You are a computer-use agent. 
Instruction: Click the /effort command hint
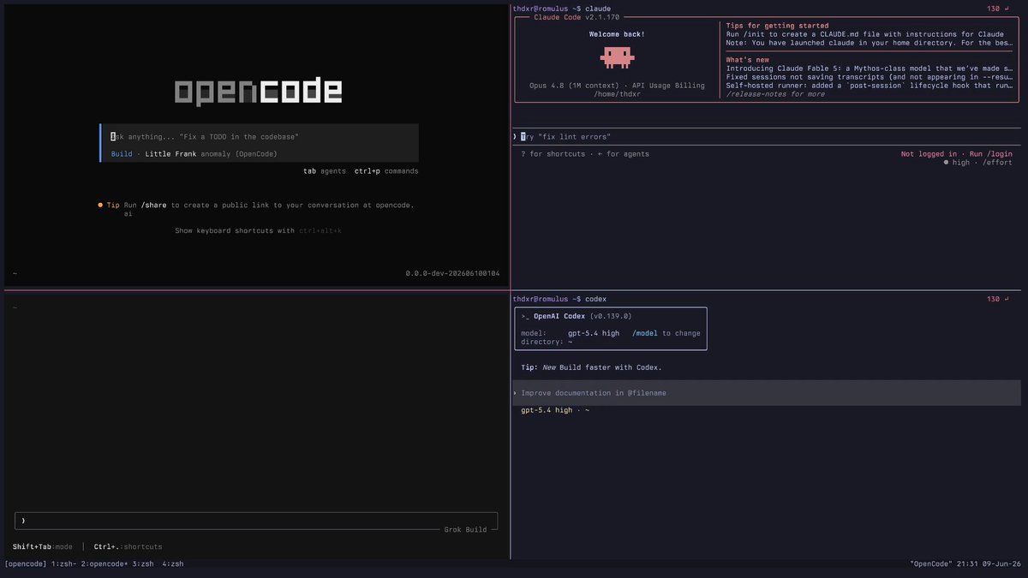point(997,163)
